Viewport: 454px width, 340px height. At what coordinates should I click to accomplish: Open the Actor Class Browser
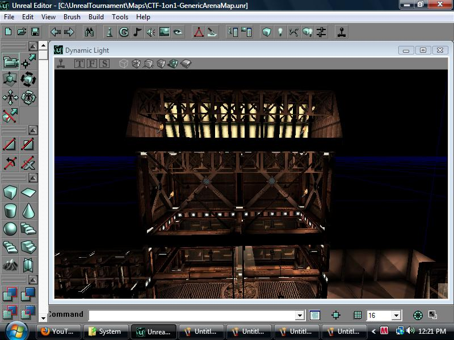(110, 32)
